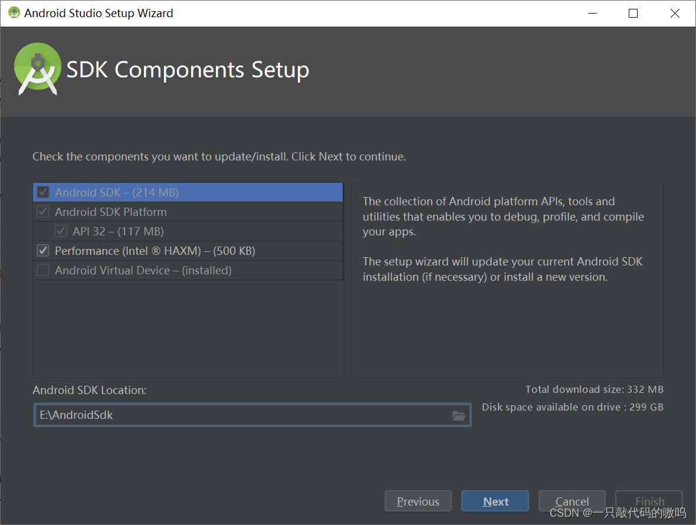Cancel the setup wizard

(x=572, y=501)
